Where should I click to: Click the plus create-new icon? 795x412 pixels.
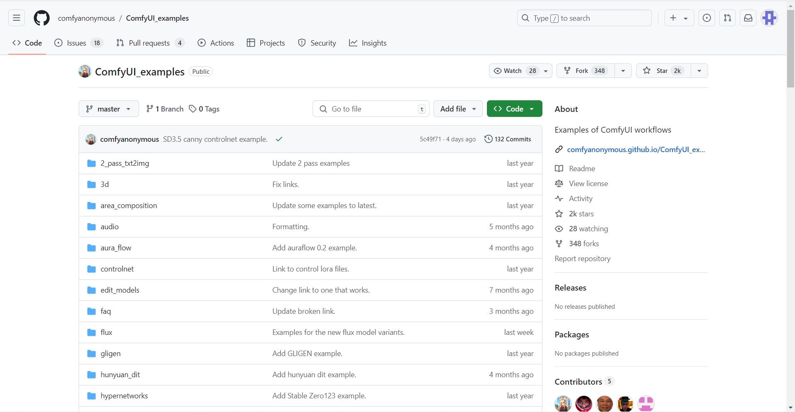(673, 18)
